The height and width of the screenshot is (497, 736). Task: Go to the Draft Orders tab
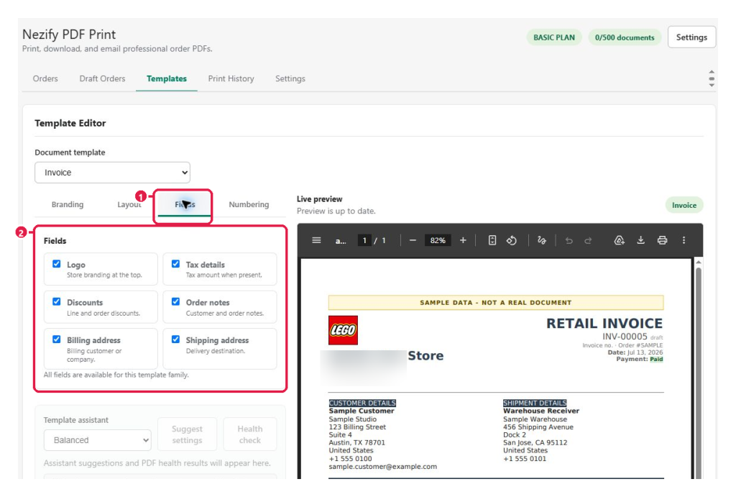click(x=102, y=78)
